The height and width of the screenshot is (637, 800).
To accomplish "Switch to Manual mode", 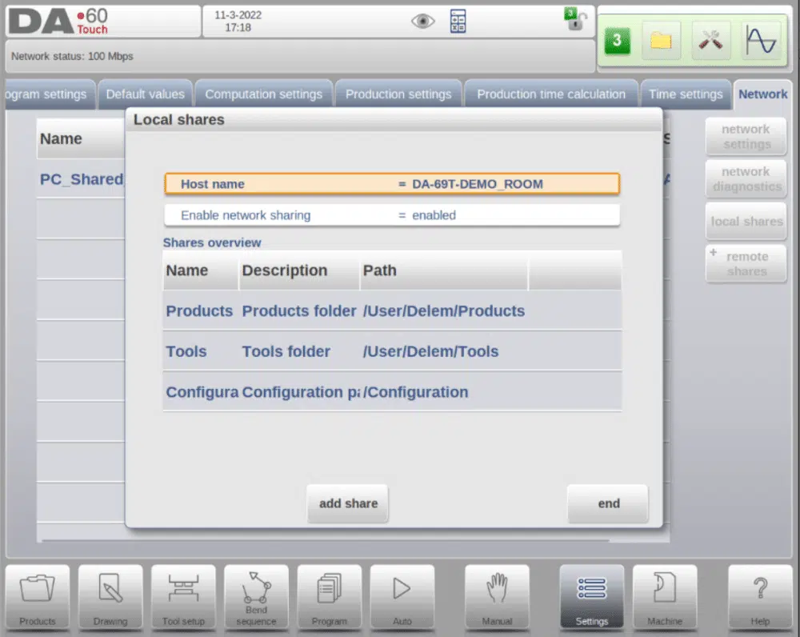I will [x=497, y=597].
